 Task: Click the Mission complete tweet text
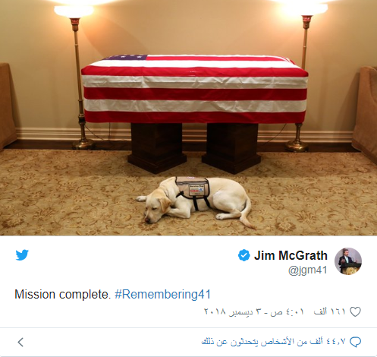tap(63, 295)
